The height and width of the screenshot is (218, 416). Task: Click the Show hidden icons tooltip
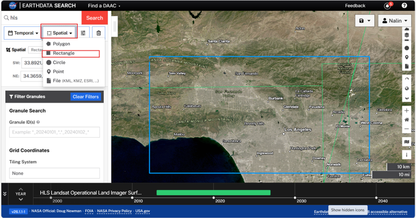coord(348,210)
